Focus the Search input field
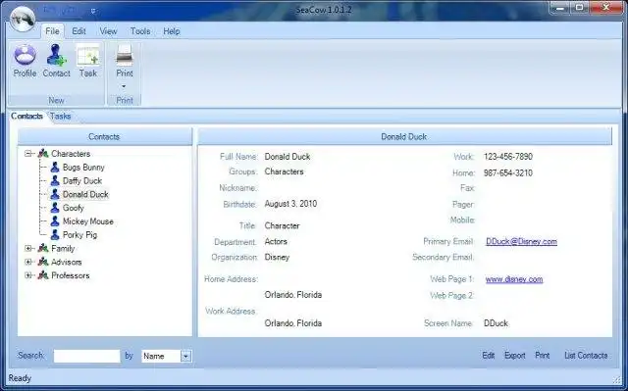The image size is (628, 391). (87, 357)
